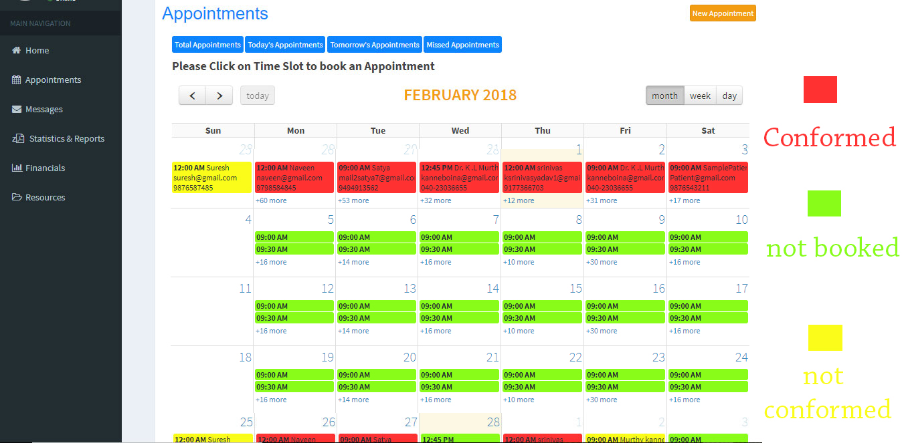
Task: Expand +17 more on Saturday 3
Action: tap(685, 200)
